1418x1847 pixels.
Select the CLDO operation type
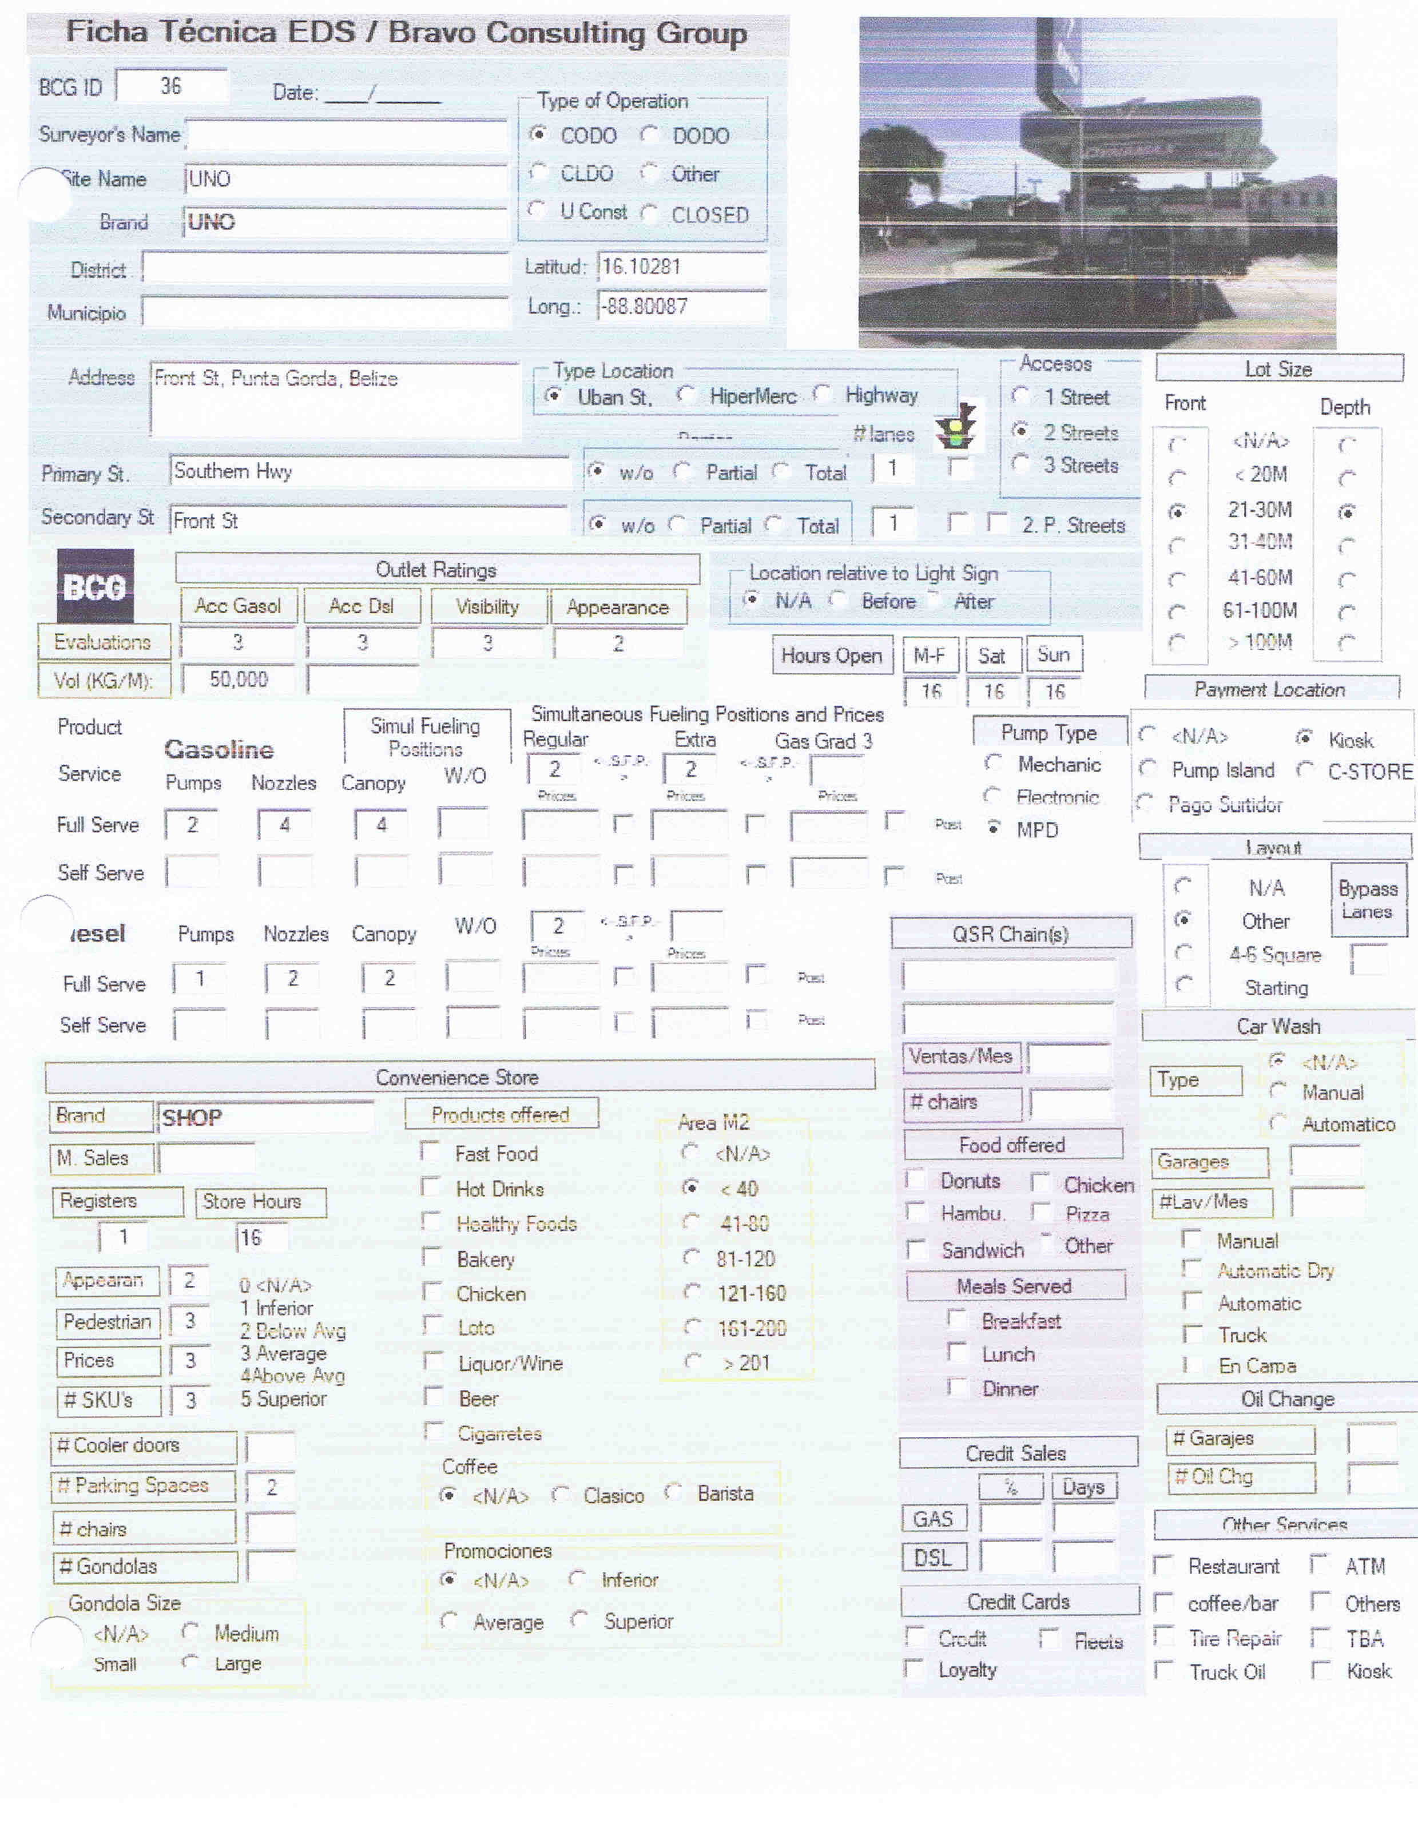[x=537, y=172]
